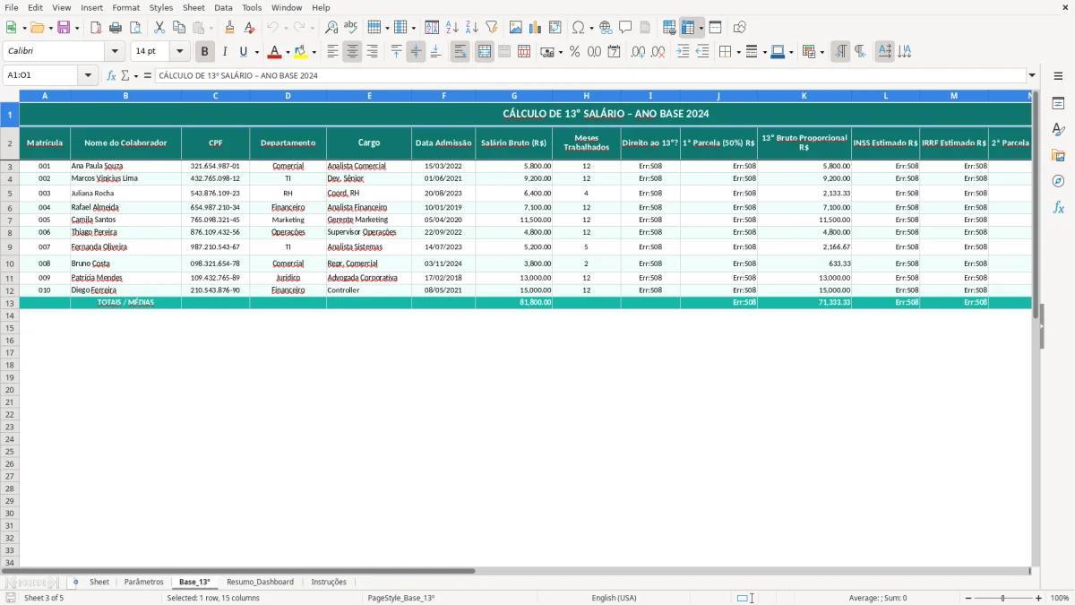Click the Name Box field
The width and height of the screenshot is (1075, 605).
coord(41,75)
